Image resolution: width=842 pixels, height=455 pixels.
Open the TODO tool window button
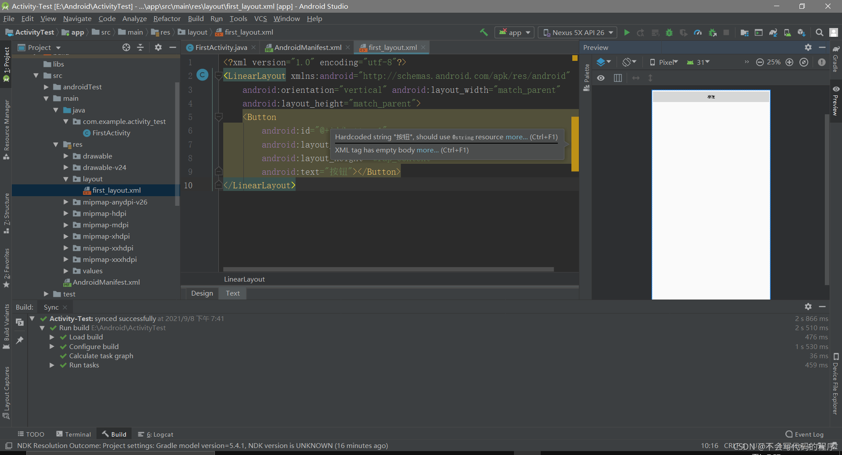coord(31,434)
